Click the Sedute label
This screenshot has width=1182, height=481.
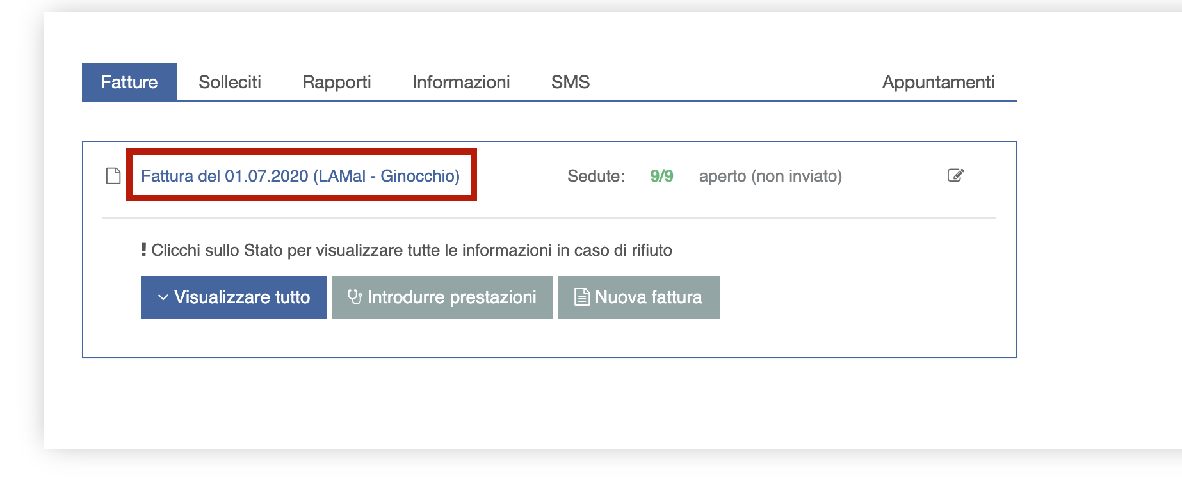pyautogui.click(x=596, y=176)
